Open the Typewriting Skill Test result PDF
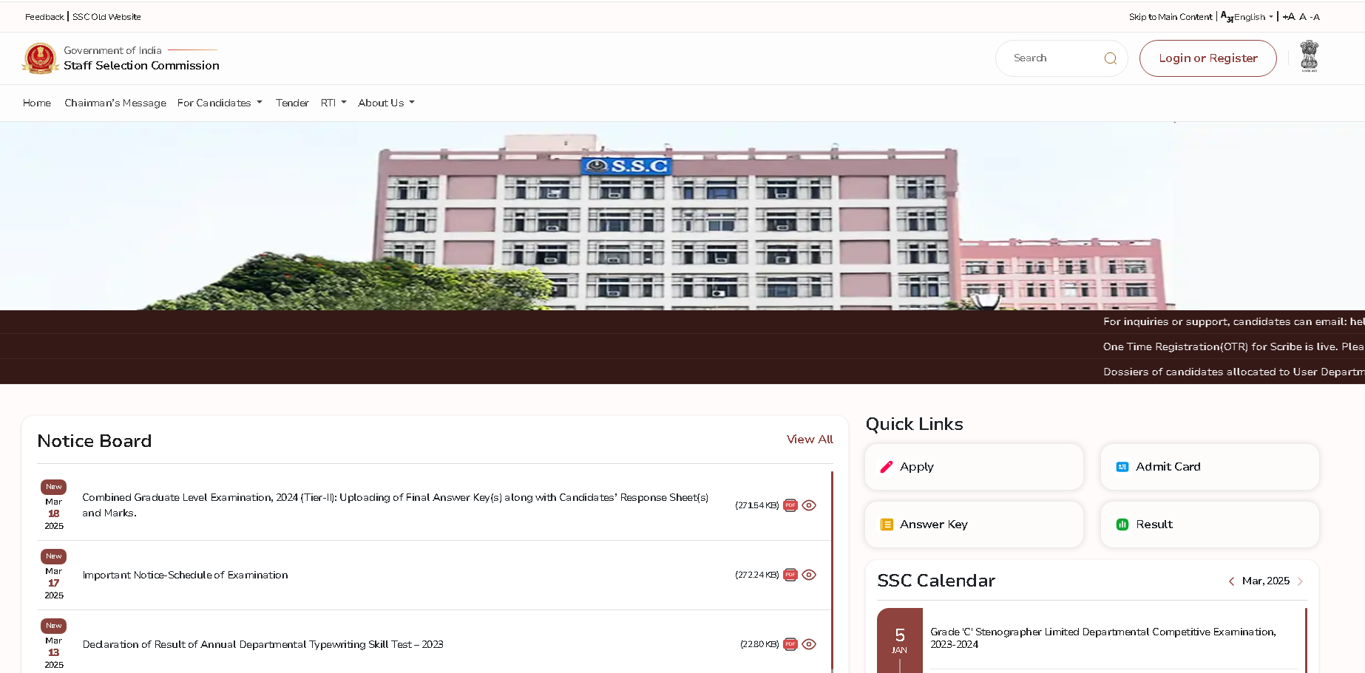1365x673 pixels. pyautogui.click(x=790, y=644)
